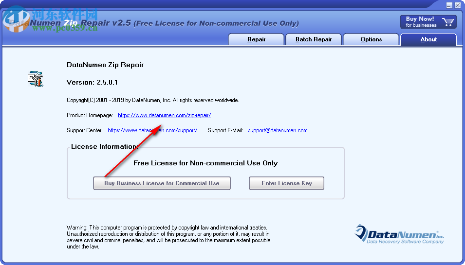Image resolution: width=465 pixels, height=265 pixels.
Task: Open the Support Center link
Action: click(152, 130)
